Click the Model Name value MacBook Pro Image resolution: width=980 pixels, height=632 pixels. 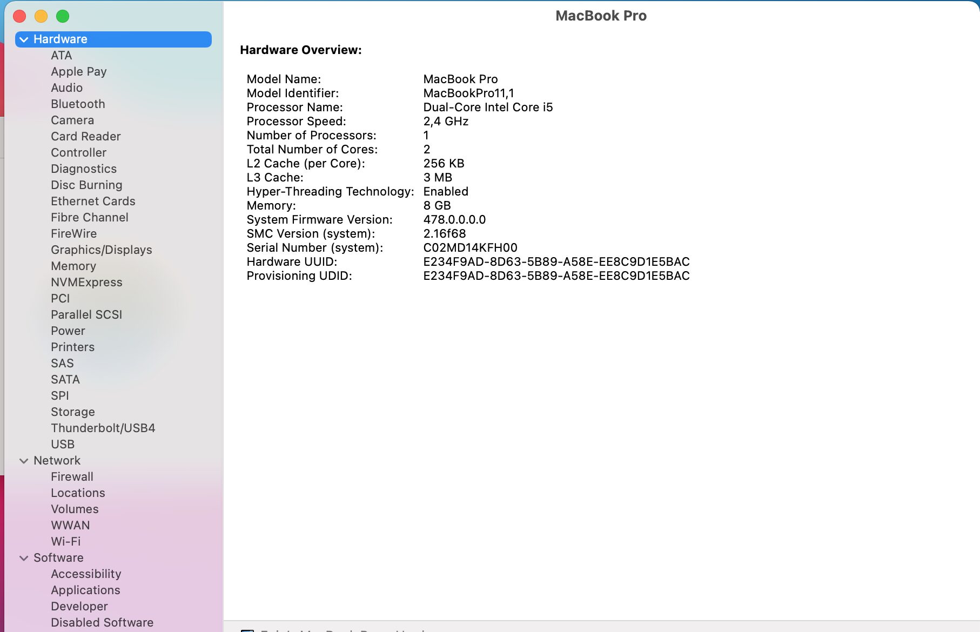tap(460, 79)
